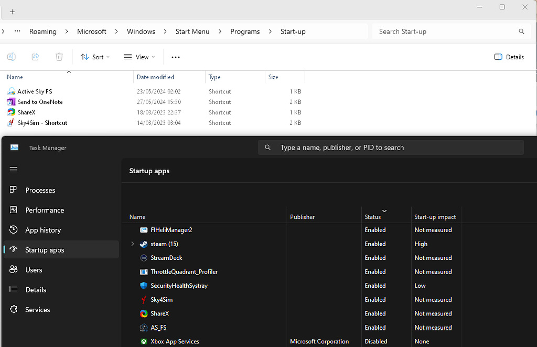537x347 pixels.
Task: Open the Processes page in Task Manager
Action: click(40, 190)
